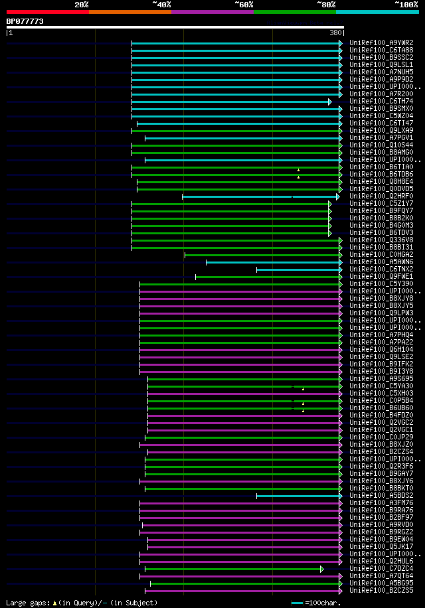425x608 pixels.
Task: Select the UniRef100_C5Y390 label
Action: click(381, 284)
